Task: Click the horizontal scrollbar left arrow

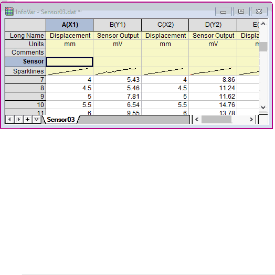Action: [x=197, y=120]
